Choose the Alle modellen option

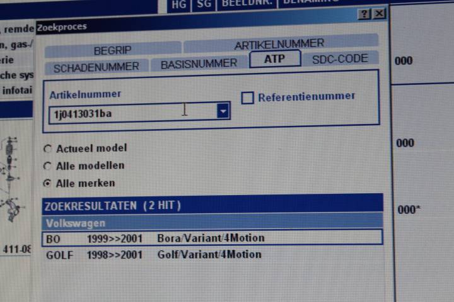pos(47,166)
